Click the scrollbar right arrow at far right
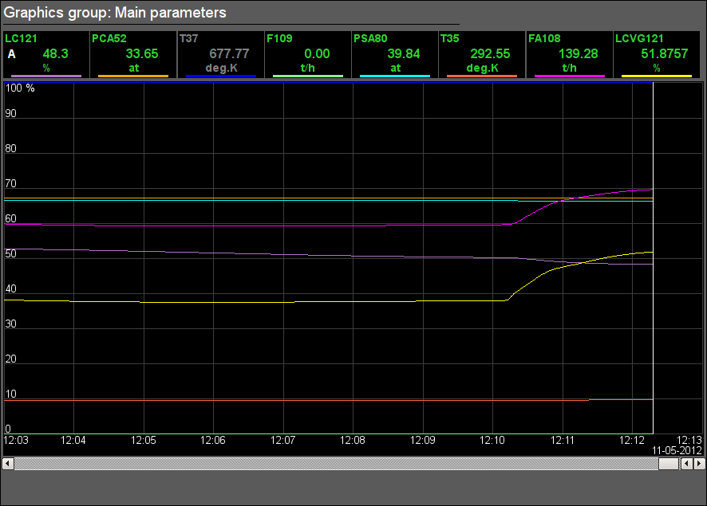Viewport: 707px width, 506px height. [x=699, y=463]
